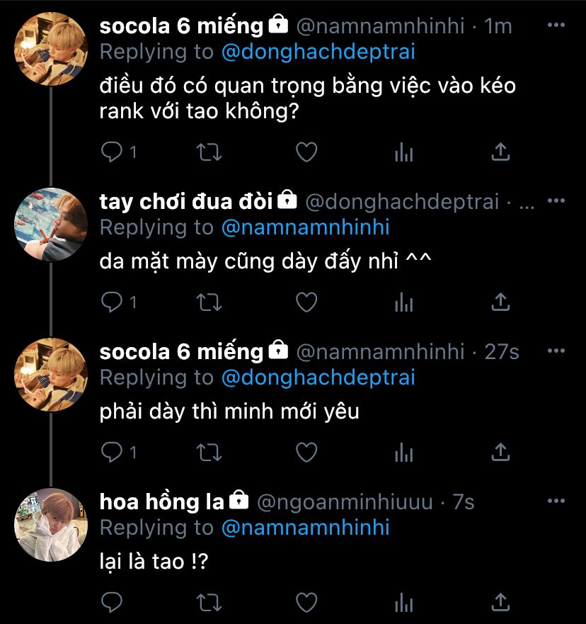
Task: Share the "da mặt mày cũng dày" tweet
Action: (500, 302)
